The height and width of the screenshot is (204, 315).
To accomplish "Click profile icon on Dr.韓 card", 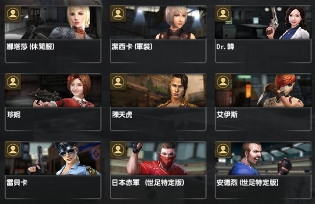I will tap(223, 14).
